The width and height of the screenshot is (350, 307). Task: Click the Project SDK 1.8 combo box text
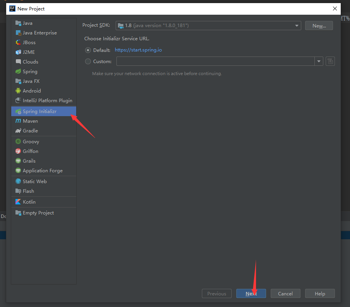(x=157, y=26)
